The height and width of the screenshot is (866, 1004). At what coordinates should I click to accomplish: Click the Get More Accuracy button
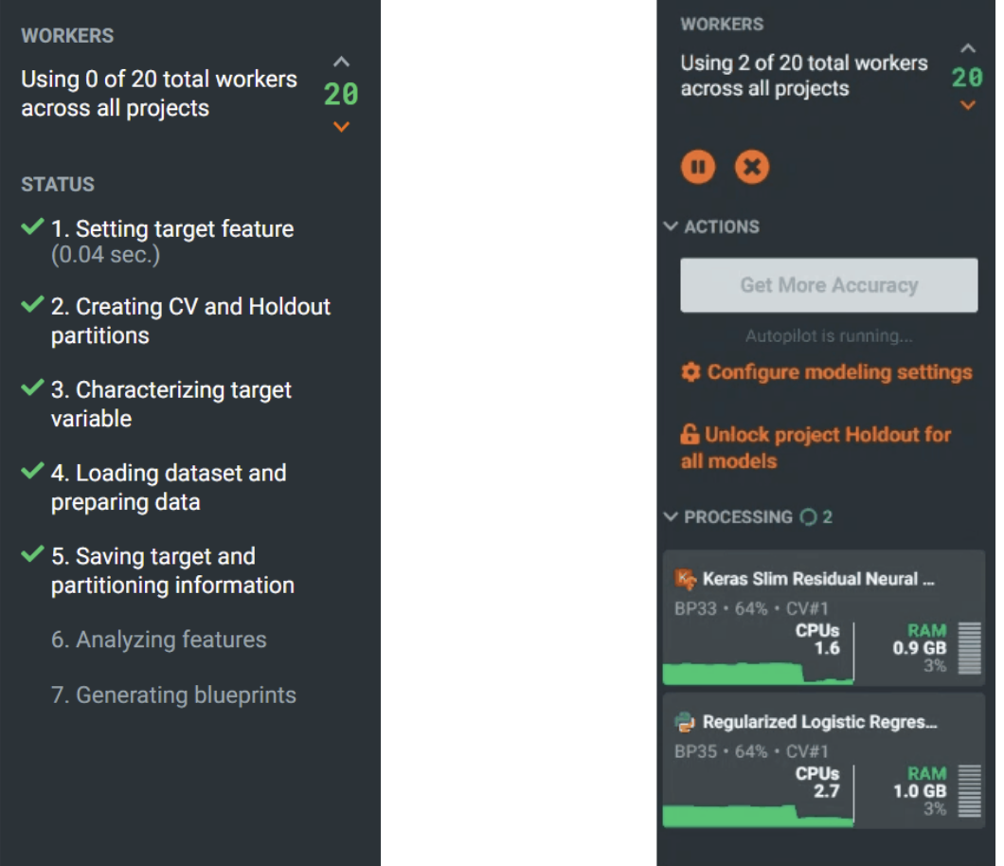pos(829,285)
